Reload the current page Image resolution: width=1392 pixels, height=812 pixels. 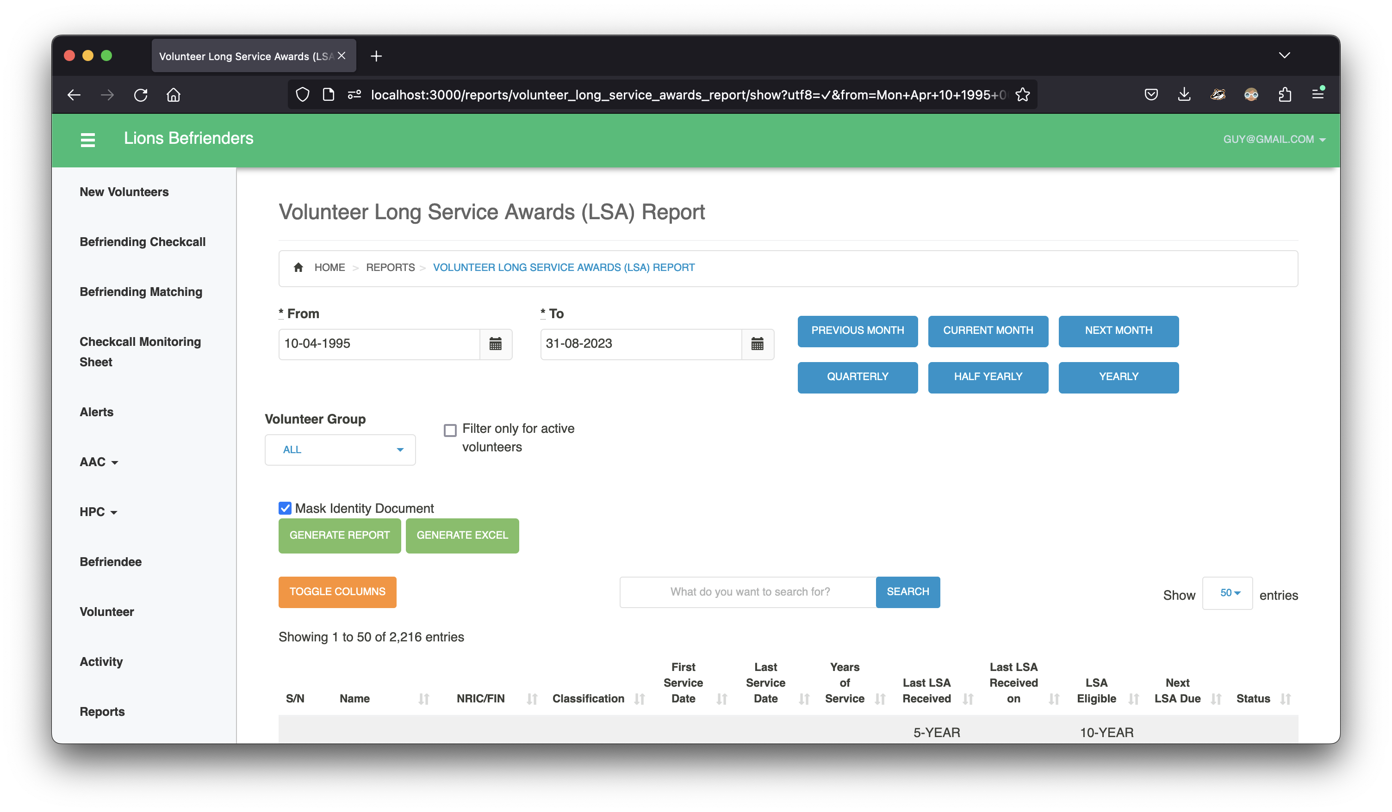141,95
